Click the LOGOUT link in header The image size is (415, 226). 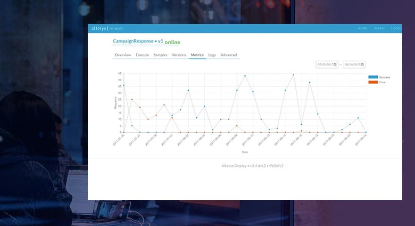pos(396,29)
